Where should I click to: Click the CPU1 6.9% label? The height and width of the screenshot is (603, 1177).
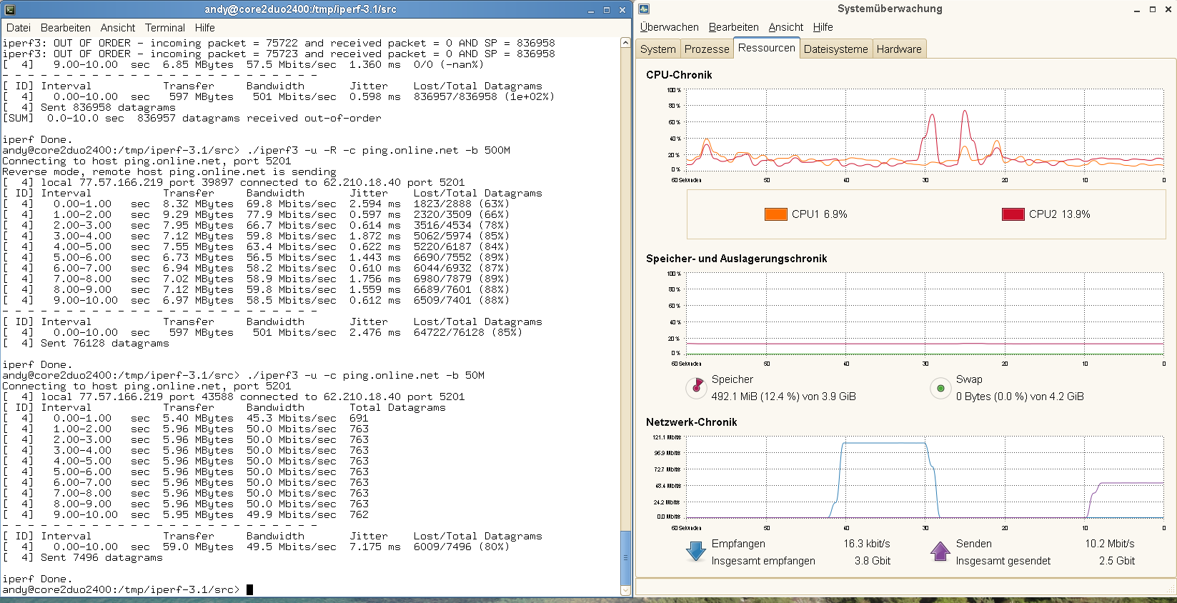point(820,214)
